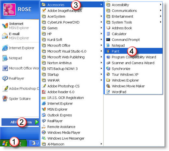This screenshot has height=151, width=169.
Task: Click the Windows Live Messenger icon
Action: pyautogui.click(x=44, y=138)
